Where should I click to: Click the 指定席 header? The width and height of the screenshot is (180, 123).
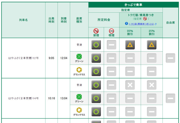point(125,10)
